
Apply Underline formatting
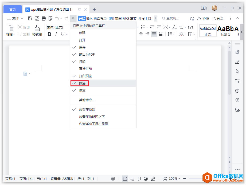pos(63,34)
